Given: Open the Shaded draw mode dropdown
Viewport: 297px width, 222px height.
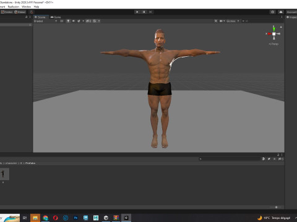Looking at the screenshot, I should 45,21.
